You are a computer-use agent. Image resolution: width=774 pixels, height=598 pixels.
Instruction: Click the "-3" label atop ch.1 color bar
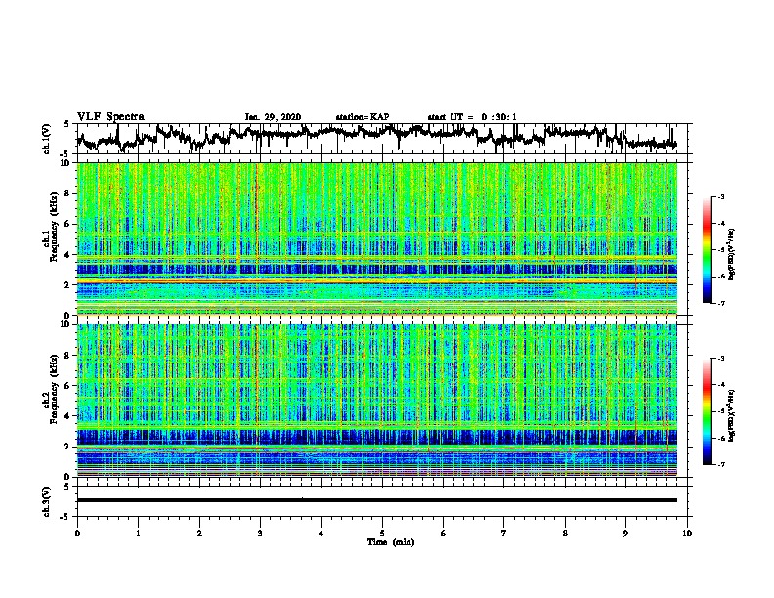pos(720,197)
